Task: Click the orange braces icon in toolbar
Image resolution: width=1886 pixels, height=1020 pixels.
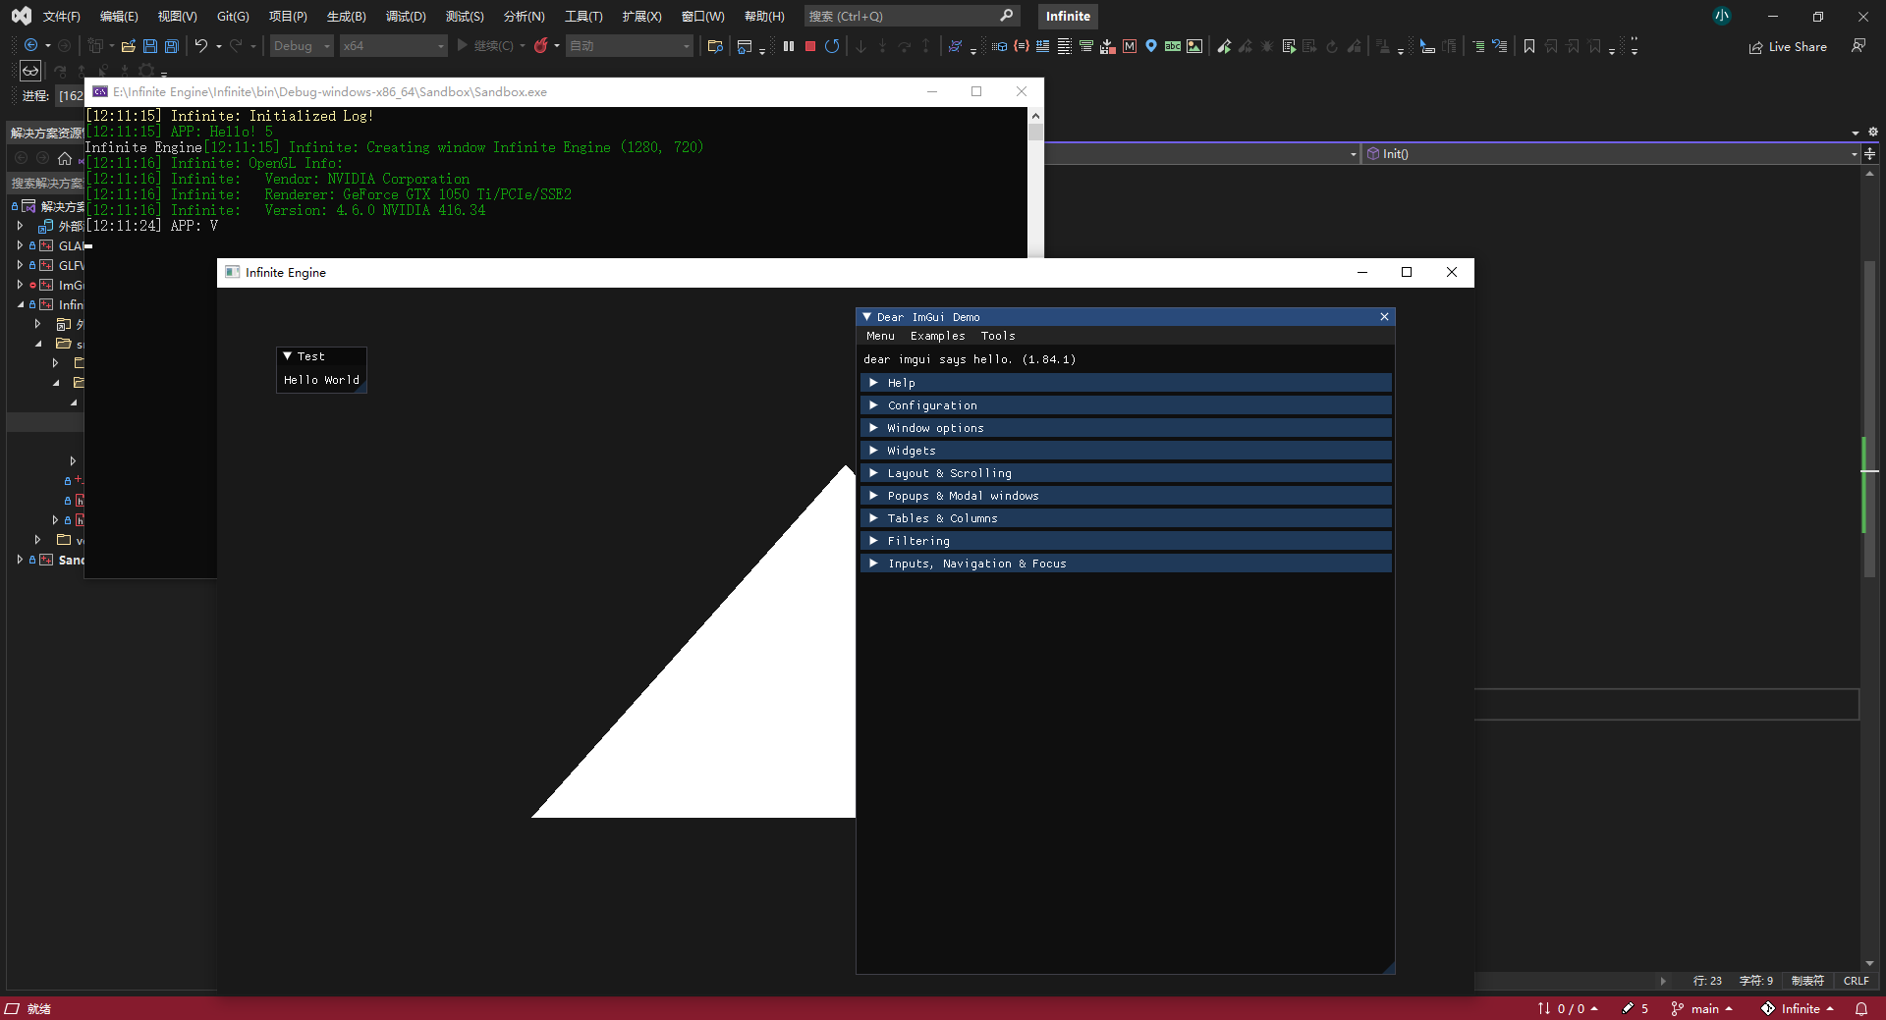Action: 1022,46
